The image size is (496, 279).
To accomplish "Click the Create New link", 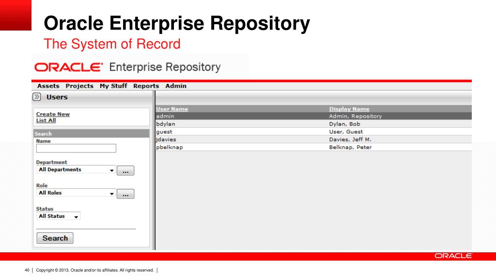I will coord(53,114).
